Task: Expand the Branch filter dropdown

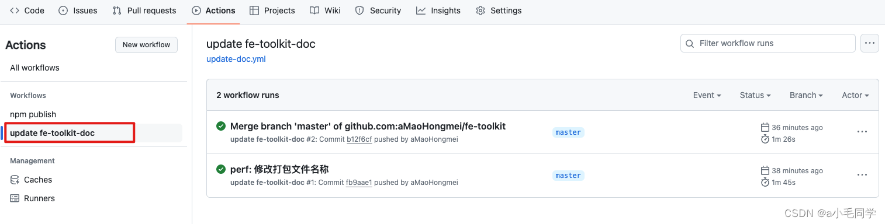Action: pos(806,95)
